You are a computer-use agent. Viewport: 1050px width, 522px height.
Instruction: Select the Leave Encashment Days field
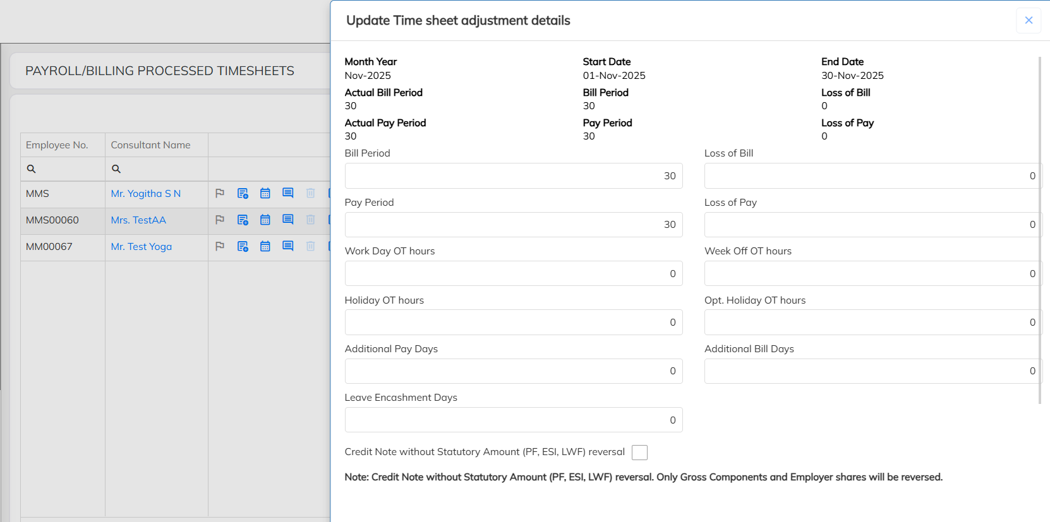click(513, 420)
